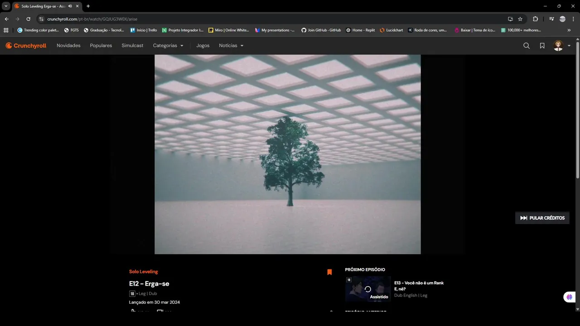
Task: Click the crunchyroll.com address bar
Action: [272, 19]
